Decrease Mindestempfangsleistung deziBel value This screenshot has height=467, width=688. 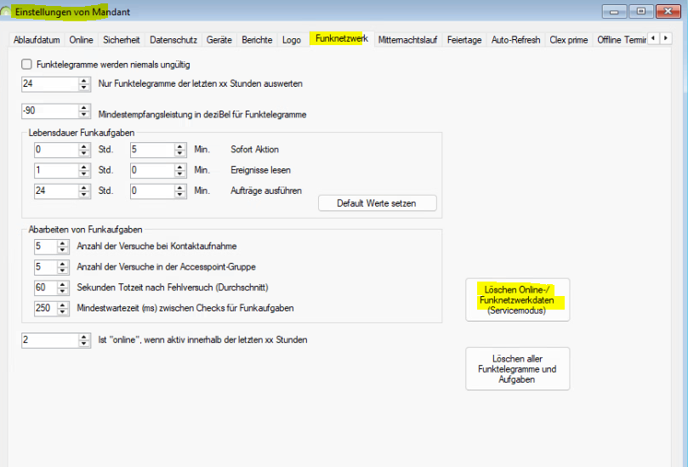point(84,115)
